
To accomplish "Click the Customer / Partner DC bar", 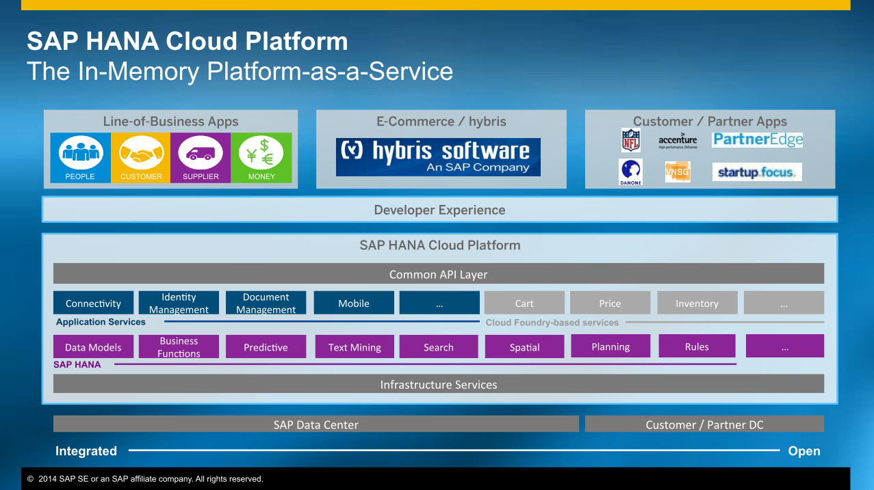I will pos(704,424).
